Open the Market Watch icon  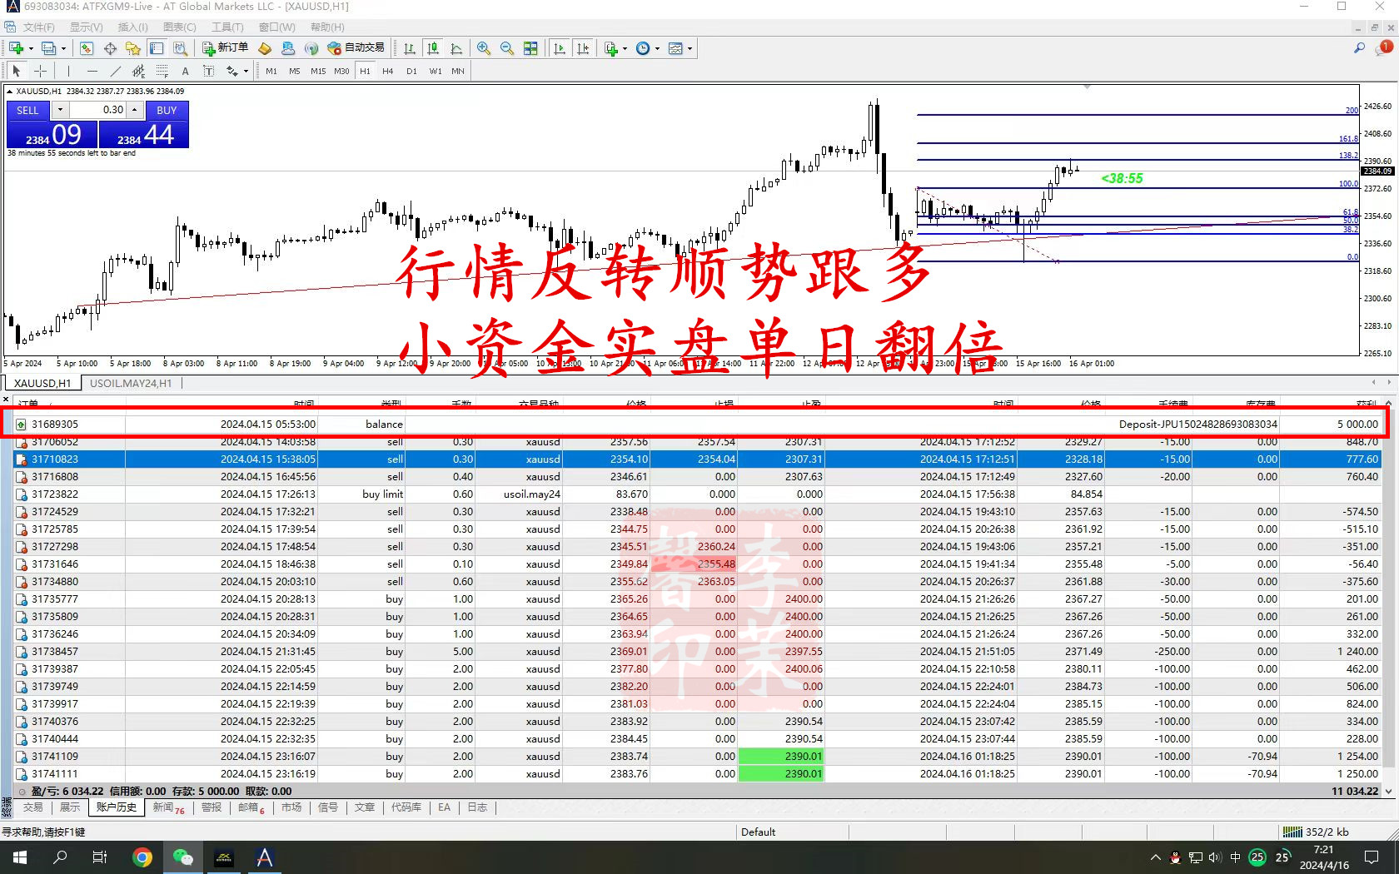(87, 48)
